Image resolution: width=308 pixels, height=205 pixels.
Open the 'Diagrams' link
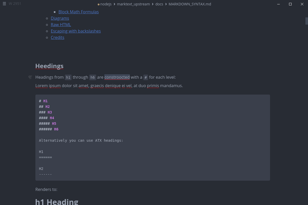[x=60, y=18]
